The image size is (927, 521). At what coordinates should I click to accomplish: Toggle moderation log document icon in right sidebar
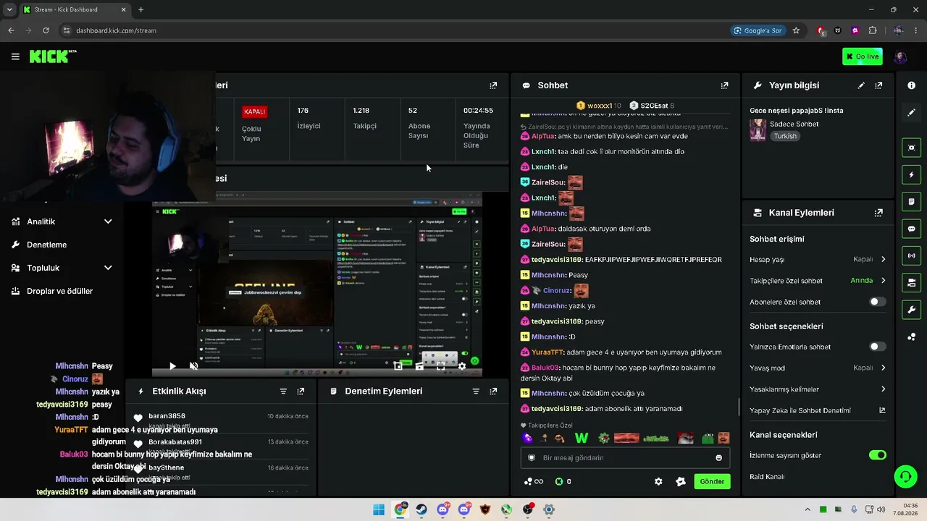(911, 201)
